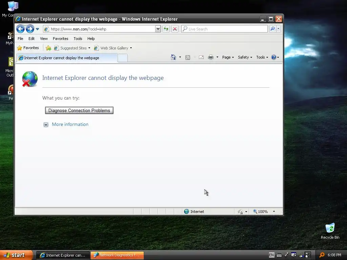Open the Tools command bar menu
Screen dimensions: 347x260
262,57
